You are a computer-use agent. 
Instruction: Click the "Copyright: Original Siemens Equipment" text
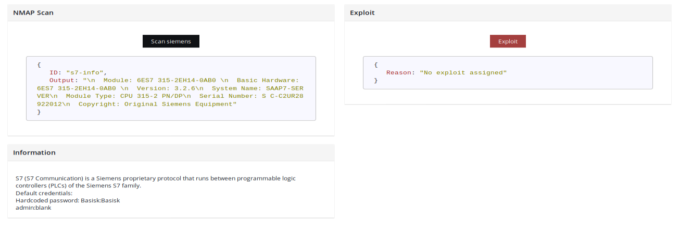click(x=158, y=104)
